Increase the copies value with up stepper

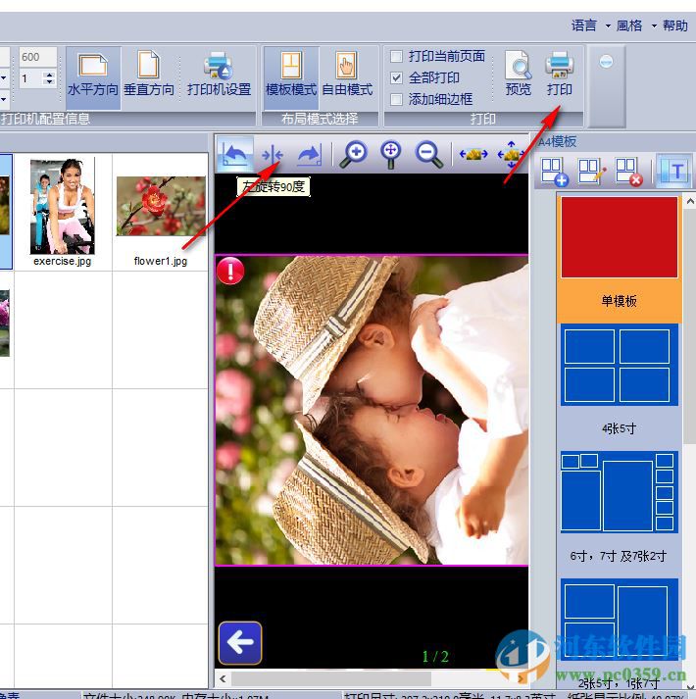[x=49, y=75]
